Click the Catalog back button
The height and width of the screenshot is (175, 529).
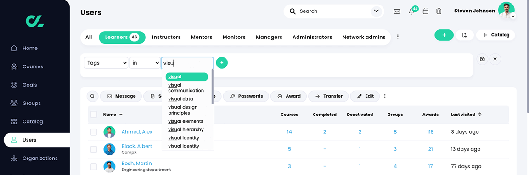coord(495,35)
